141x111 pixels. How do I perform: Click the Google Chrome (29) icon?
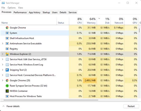click(x=7, y=81)
